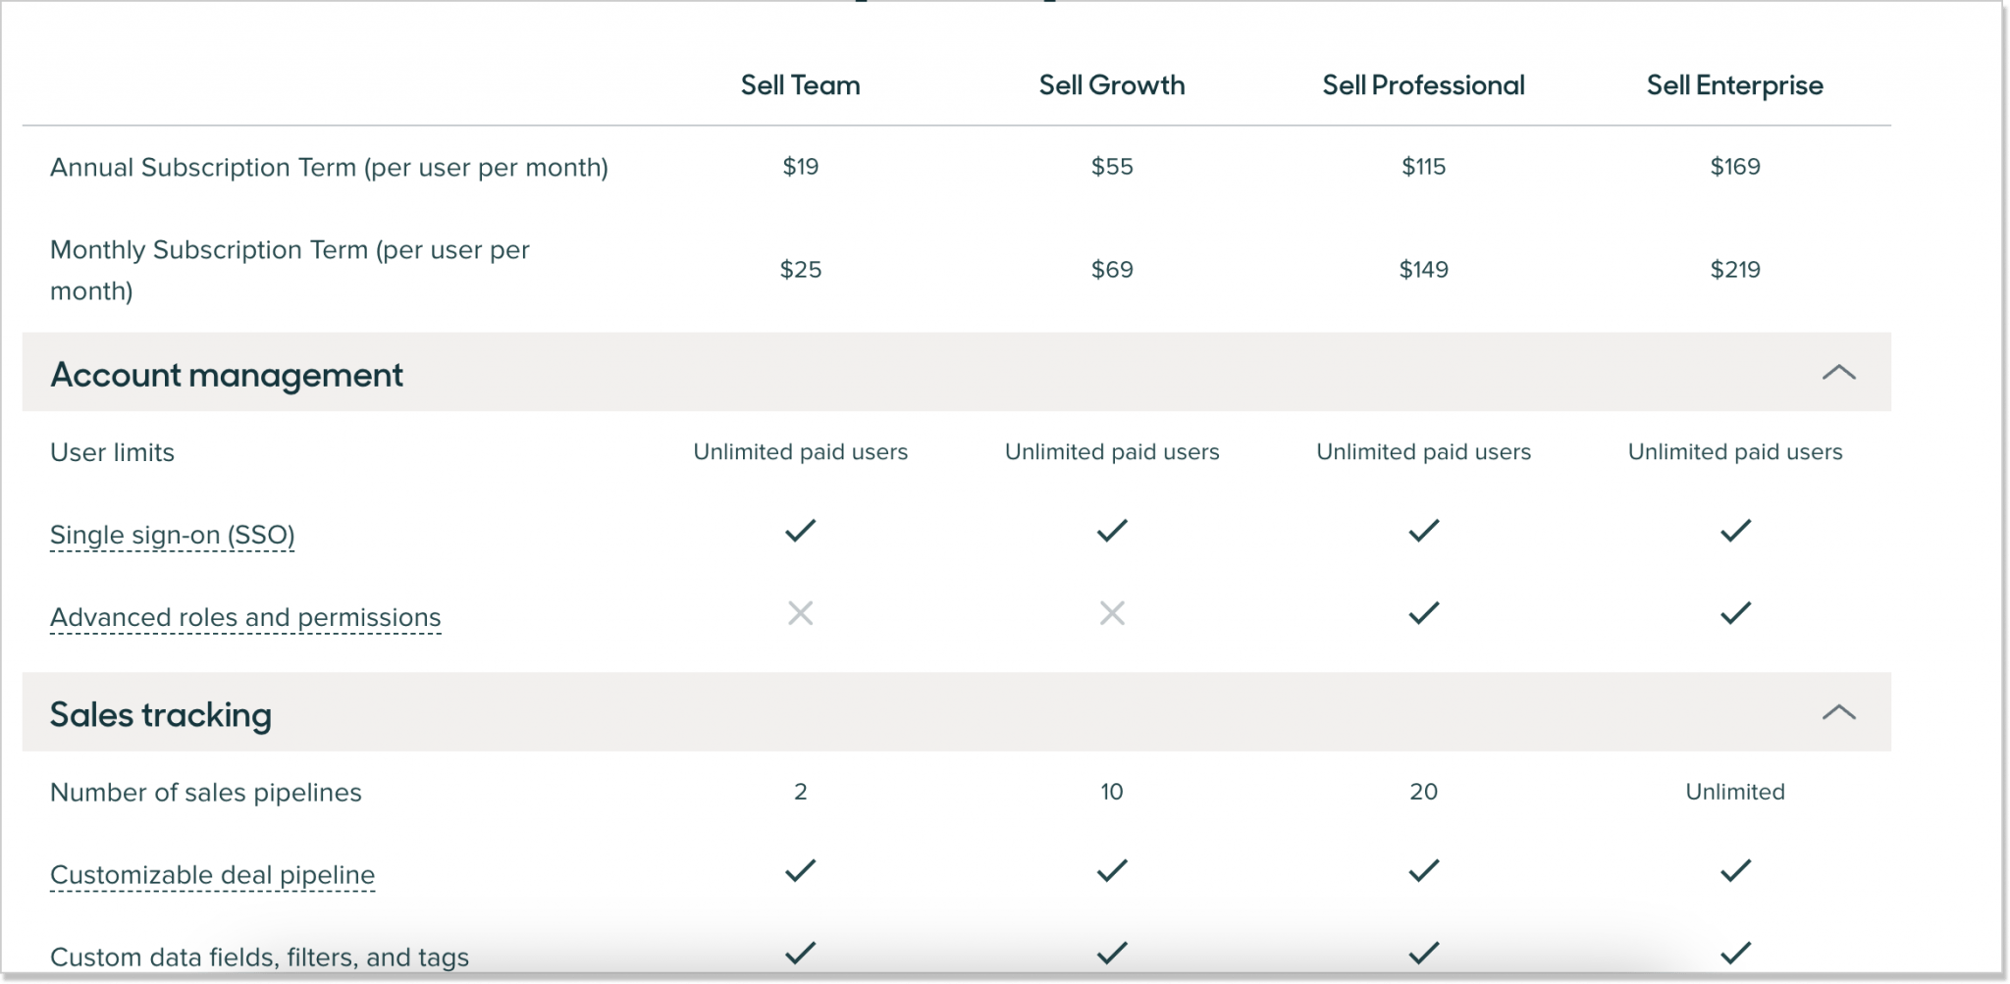Open the Customizable deal pipeline link
Screen dimensions: 2010x984
point(212,874)
